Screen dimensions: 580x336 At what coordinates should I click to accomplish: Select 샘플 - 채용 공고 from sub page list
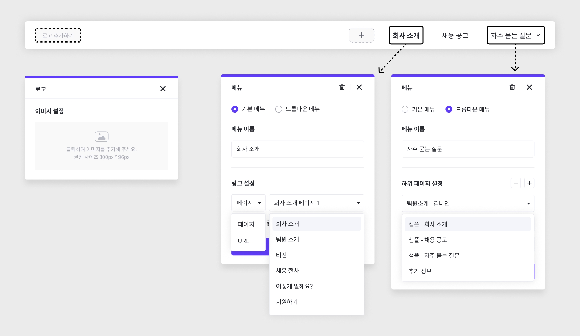click(428, 240)
